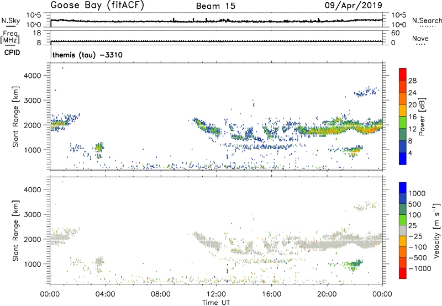442x306 pixels.
Task: Click the 'CPID' label
Action: [x=12, y=52]
